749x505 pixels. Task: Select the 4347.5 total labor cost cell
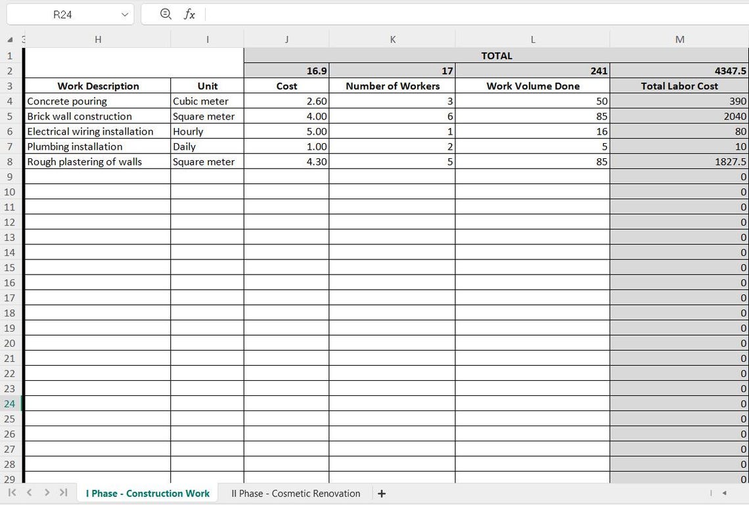pos(679,70)
